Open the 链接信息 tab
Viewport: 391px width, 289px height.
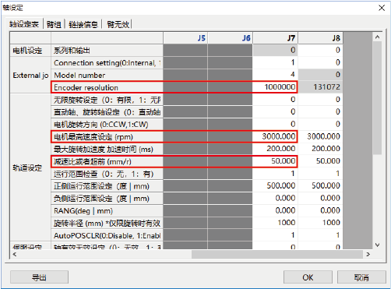[x=83, y=24]
